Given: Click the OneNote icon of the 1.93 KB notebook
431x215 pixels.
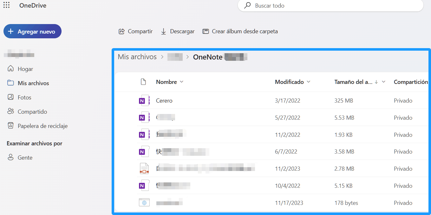Looking at the screenshot, I should [x=144, y=135].
